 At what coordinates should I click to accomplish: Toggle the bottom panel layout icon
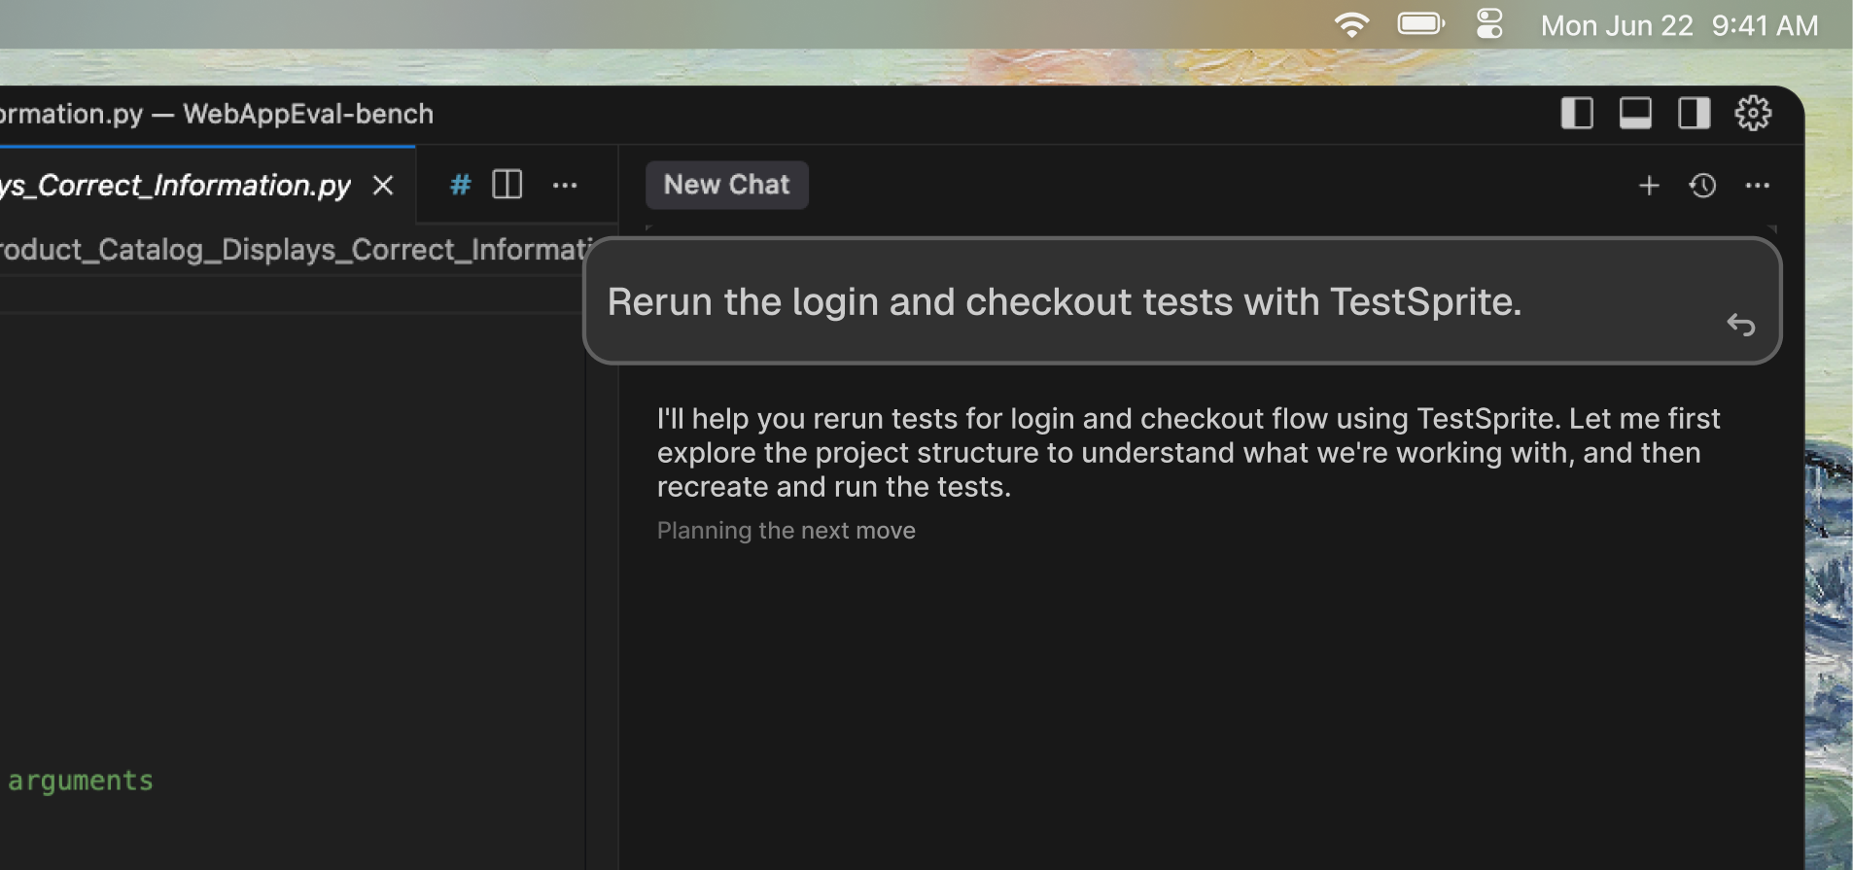pos(1635,114)
